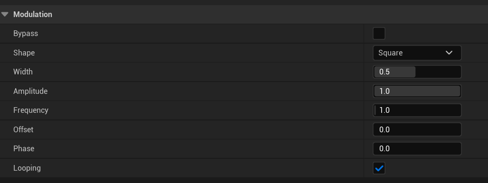488x183 pixels.
Task: Open the Shape dropdown set to Square
Action: coord(417,53)
